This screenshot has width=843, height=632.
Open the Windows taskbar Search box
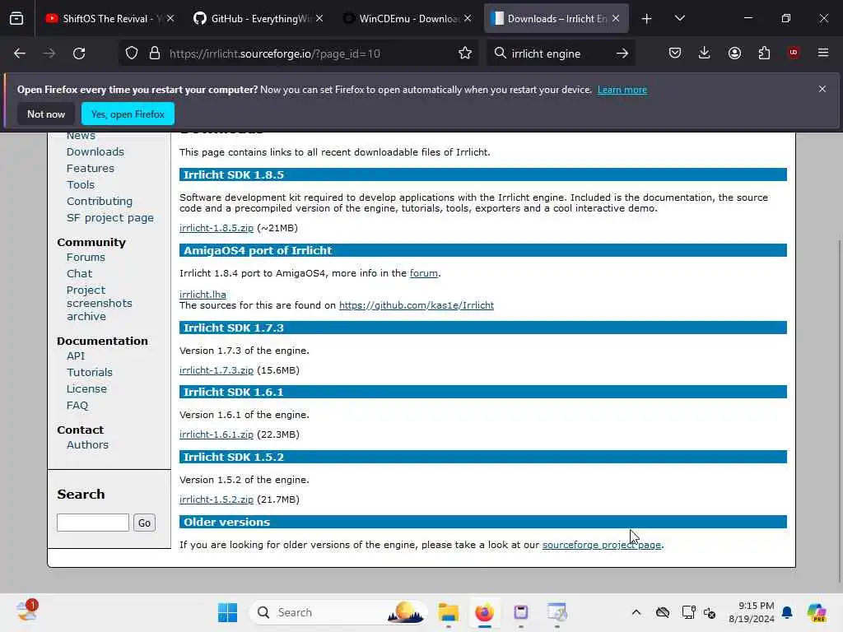tap(338, 612)
